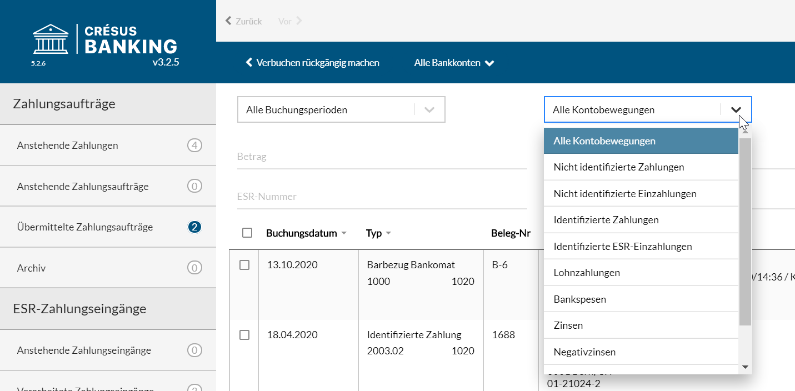The image size is (795, 391).
Task: Click the back chevron beside Zurück
Action: [x=228, y=21]
